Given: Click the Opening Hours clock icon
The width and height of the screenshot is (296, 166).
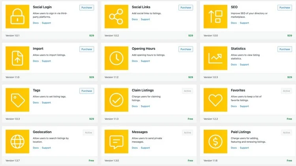Looking at the screenshot, I should [x=116, y=58].
